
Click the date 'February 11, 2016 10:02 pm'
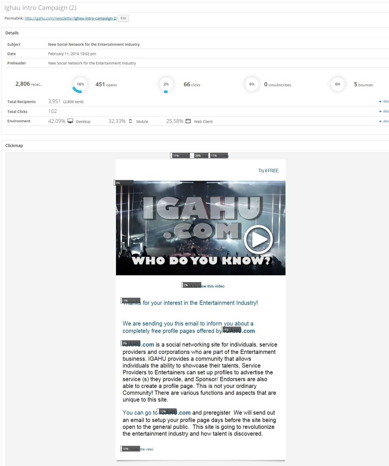[72, 54]
